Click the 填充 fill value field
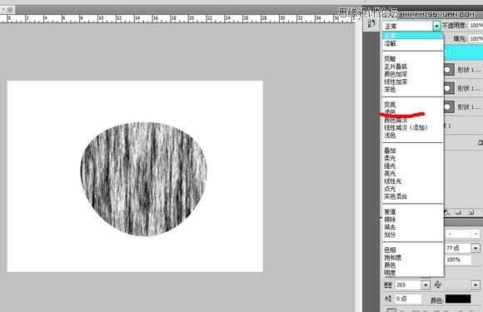Viewport: 483px width, 312px height. [x=476, y=38]
